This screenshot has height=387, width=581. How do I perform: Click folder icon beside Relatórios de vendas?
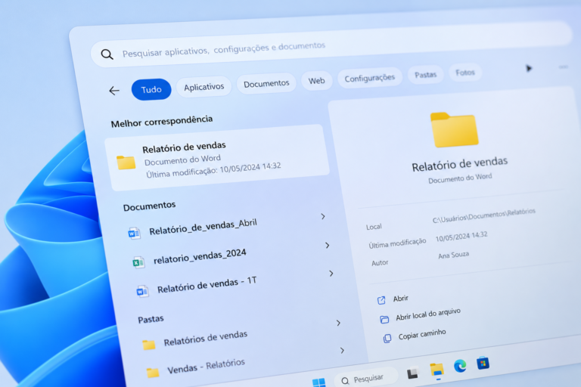click(x=148, y=345)
